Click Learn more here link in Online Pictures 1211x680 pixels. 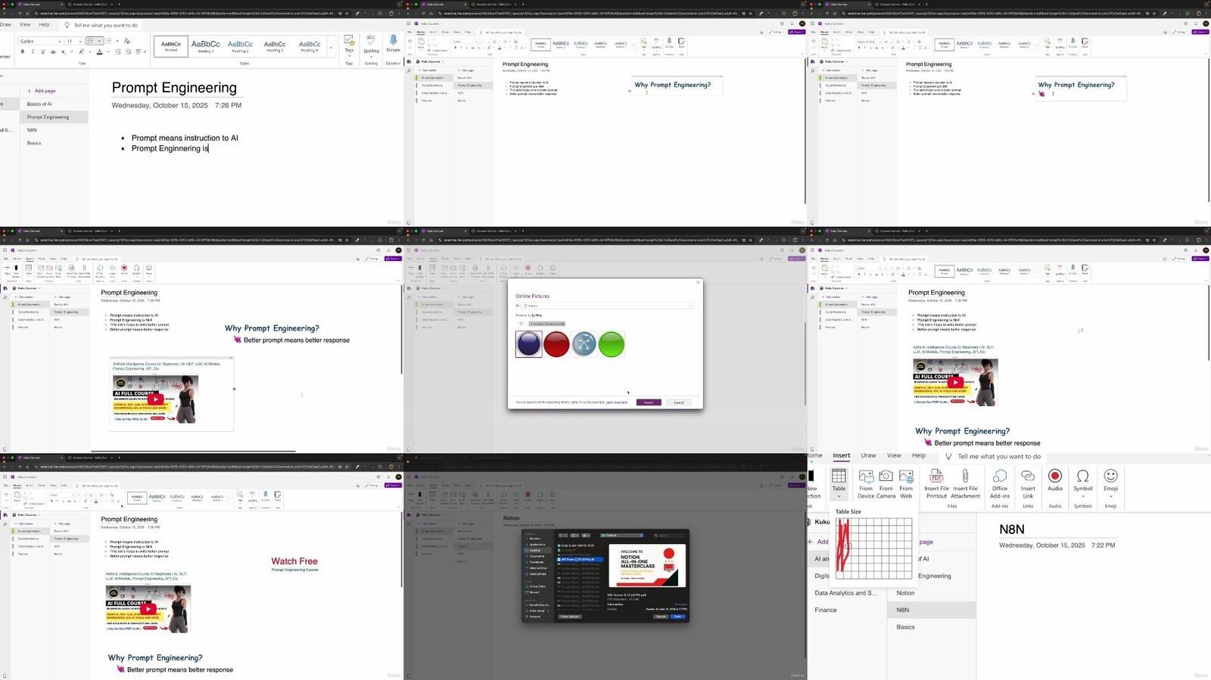click(x=616, y=402)
